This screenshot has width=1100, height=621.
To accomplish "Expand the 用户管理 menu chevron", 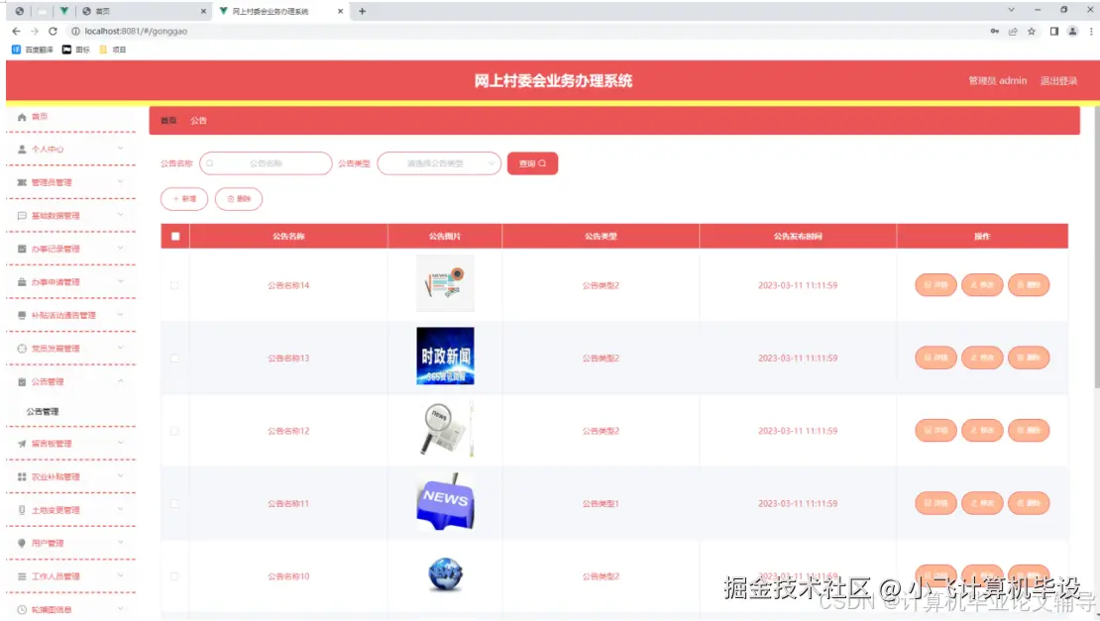I will tap(120, 542).
